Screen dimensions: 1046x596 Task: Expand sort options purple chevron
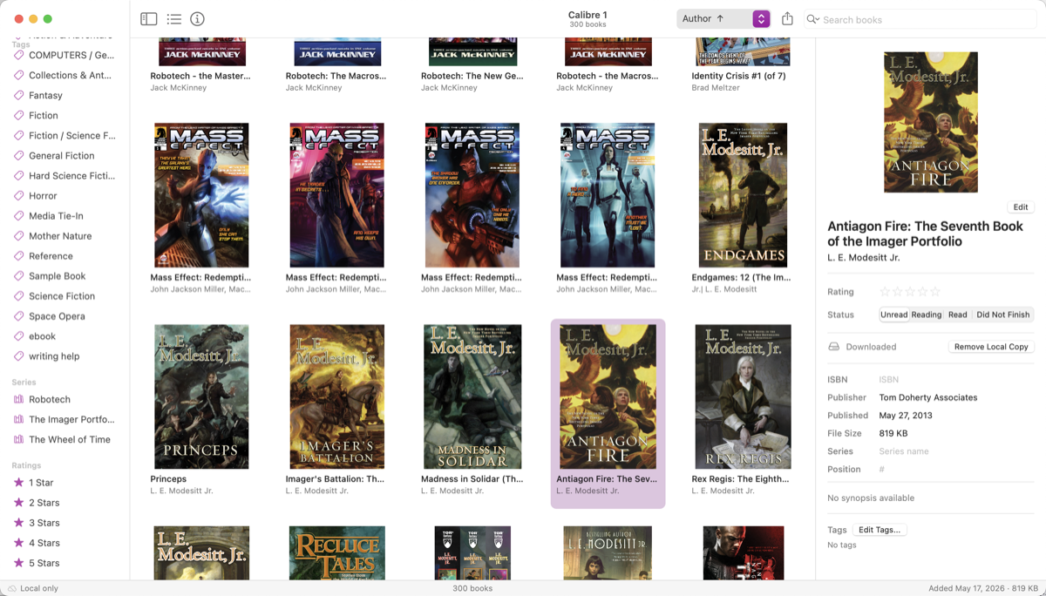(x=761, y=18)
